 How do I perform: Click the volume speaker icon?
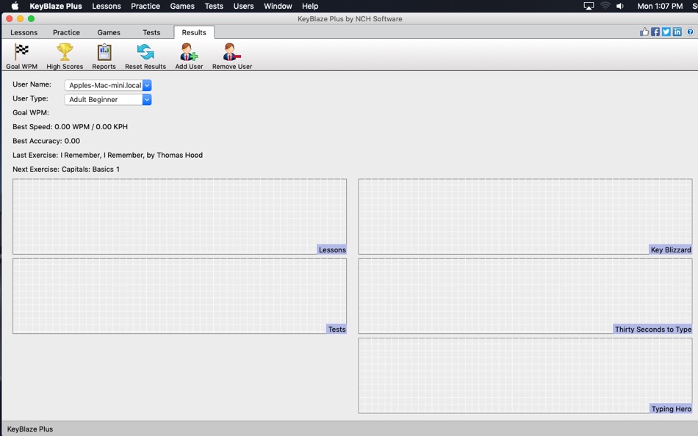619,6
